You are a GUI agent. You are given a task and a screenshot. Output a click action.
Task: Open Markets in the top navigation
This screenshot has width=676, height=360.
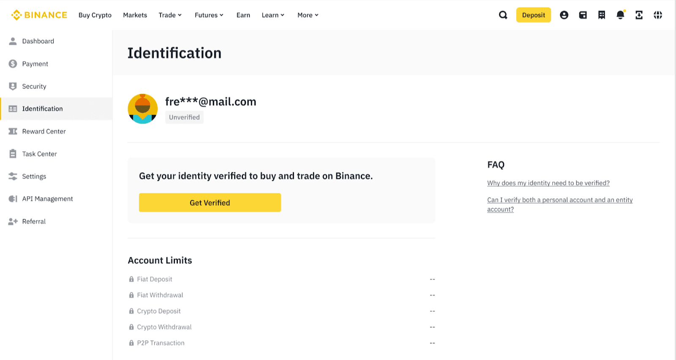[135, 15]
